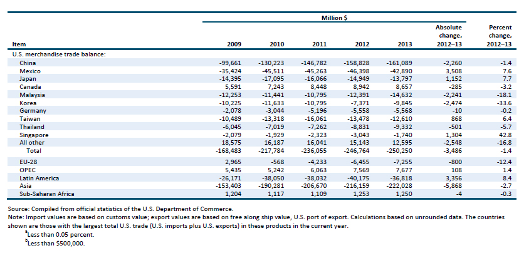The height and width of the screenshot is (258, 519).
Task: Click the China row label
Action: tap(28, 63)
